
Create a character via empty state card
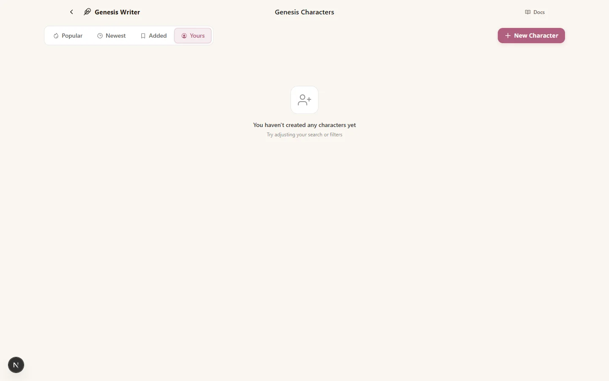(x=304, y=100)
